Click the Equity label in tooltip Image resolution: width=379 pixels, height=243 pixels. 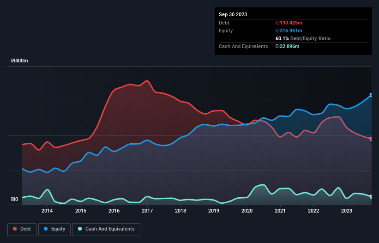pos(226,30)
